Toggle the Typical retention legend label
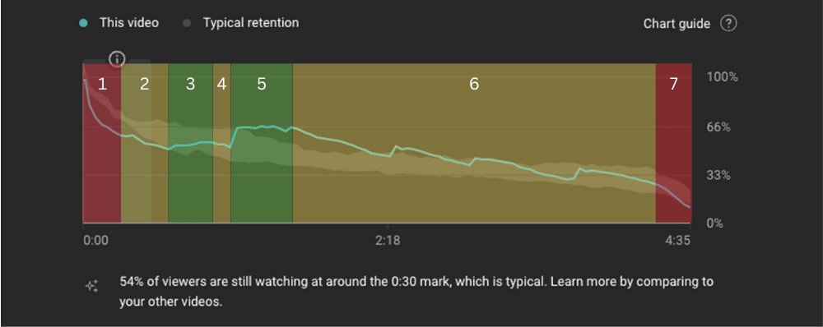The image size is (823, 327). click(x=251, y=23)
